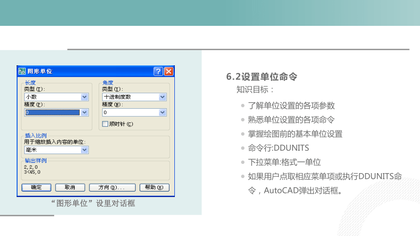Click the sample output text 3<45,0

pos(32,172)
